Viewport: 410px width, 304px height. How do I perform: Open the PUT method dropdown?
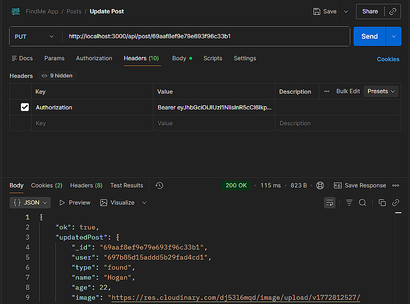click(34, 36)
